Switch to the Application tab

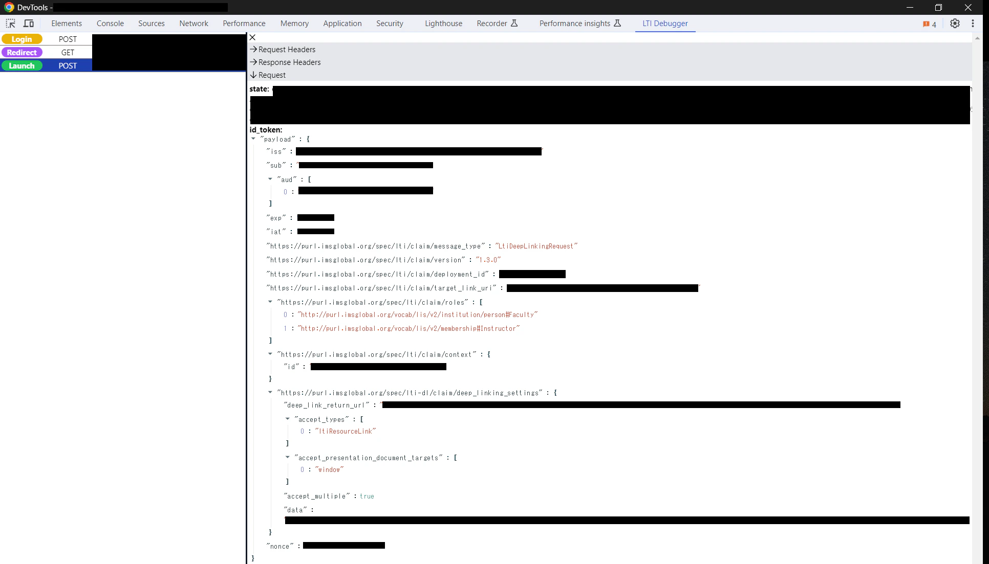(x=342, y=24)
